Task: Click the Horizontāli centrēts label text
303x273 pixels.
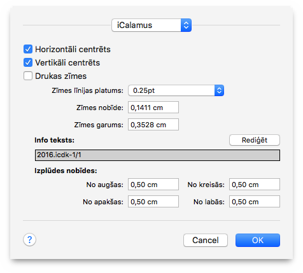Action: pos(73,50)
